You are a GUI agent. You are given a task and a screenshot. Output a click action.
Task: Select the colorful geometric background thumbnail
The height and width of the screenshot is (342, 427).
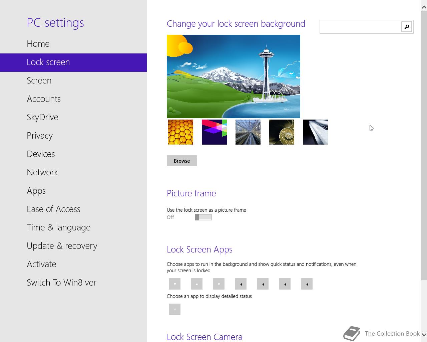tap(214, 132)
